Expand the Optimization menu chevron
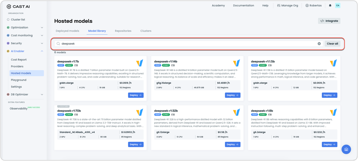The height and width of the screenshot is (161, 358). [x=42, y=27]
